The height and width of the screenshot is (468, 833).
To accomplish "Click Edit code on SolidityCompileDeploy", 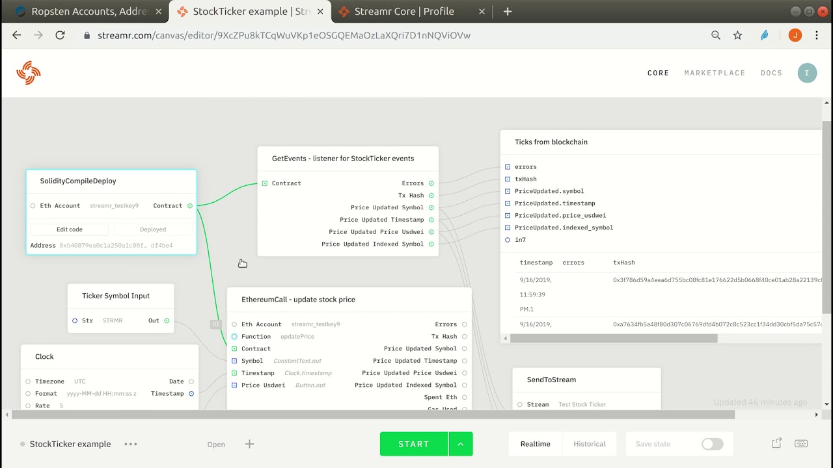I will (x=70, y=229).
